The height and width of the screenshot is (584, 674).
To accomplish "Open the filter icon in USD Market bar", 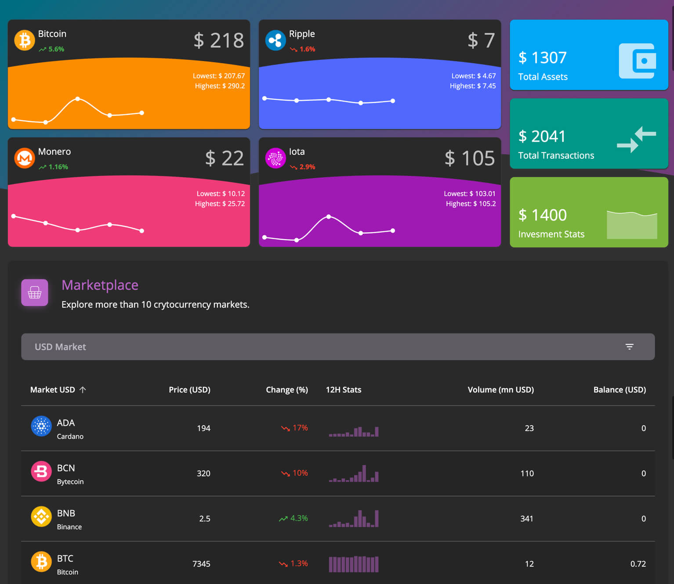I will [x=629, y=347].
